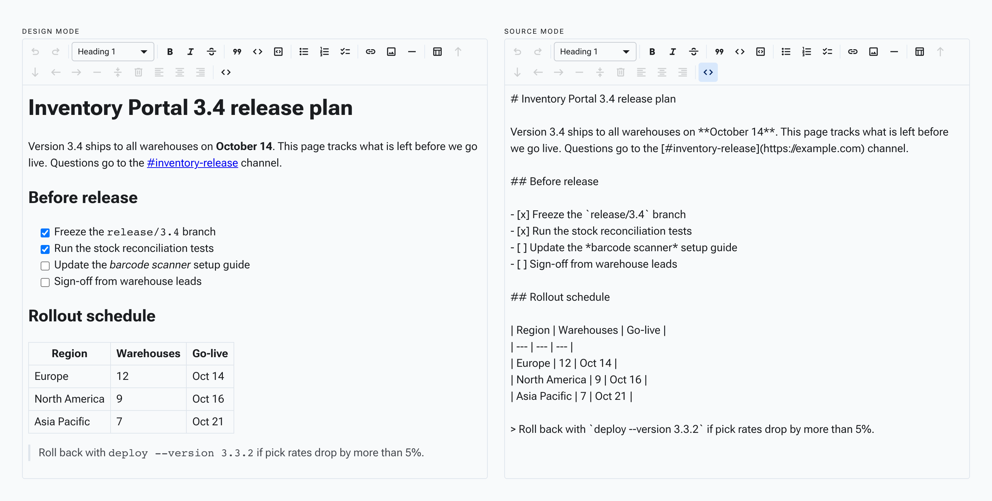Insert table in Source Mode toolbar
This screenshot has width=992, height=501.
pyautogui.click(x=920, y=52)
